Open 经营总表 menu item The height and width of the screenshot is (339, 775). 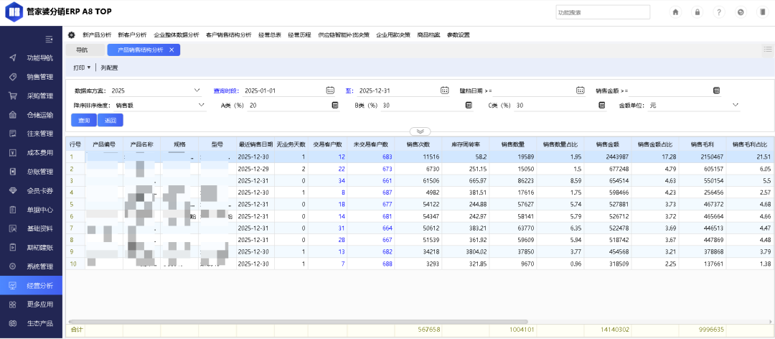tap(270, 35)
